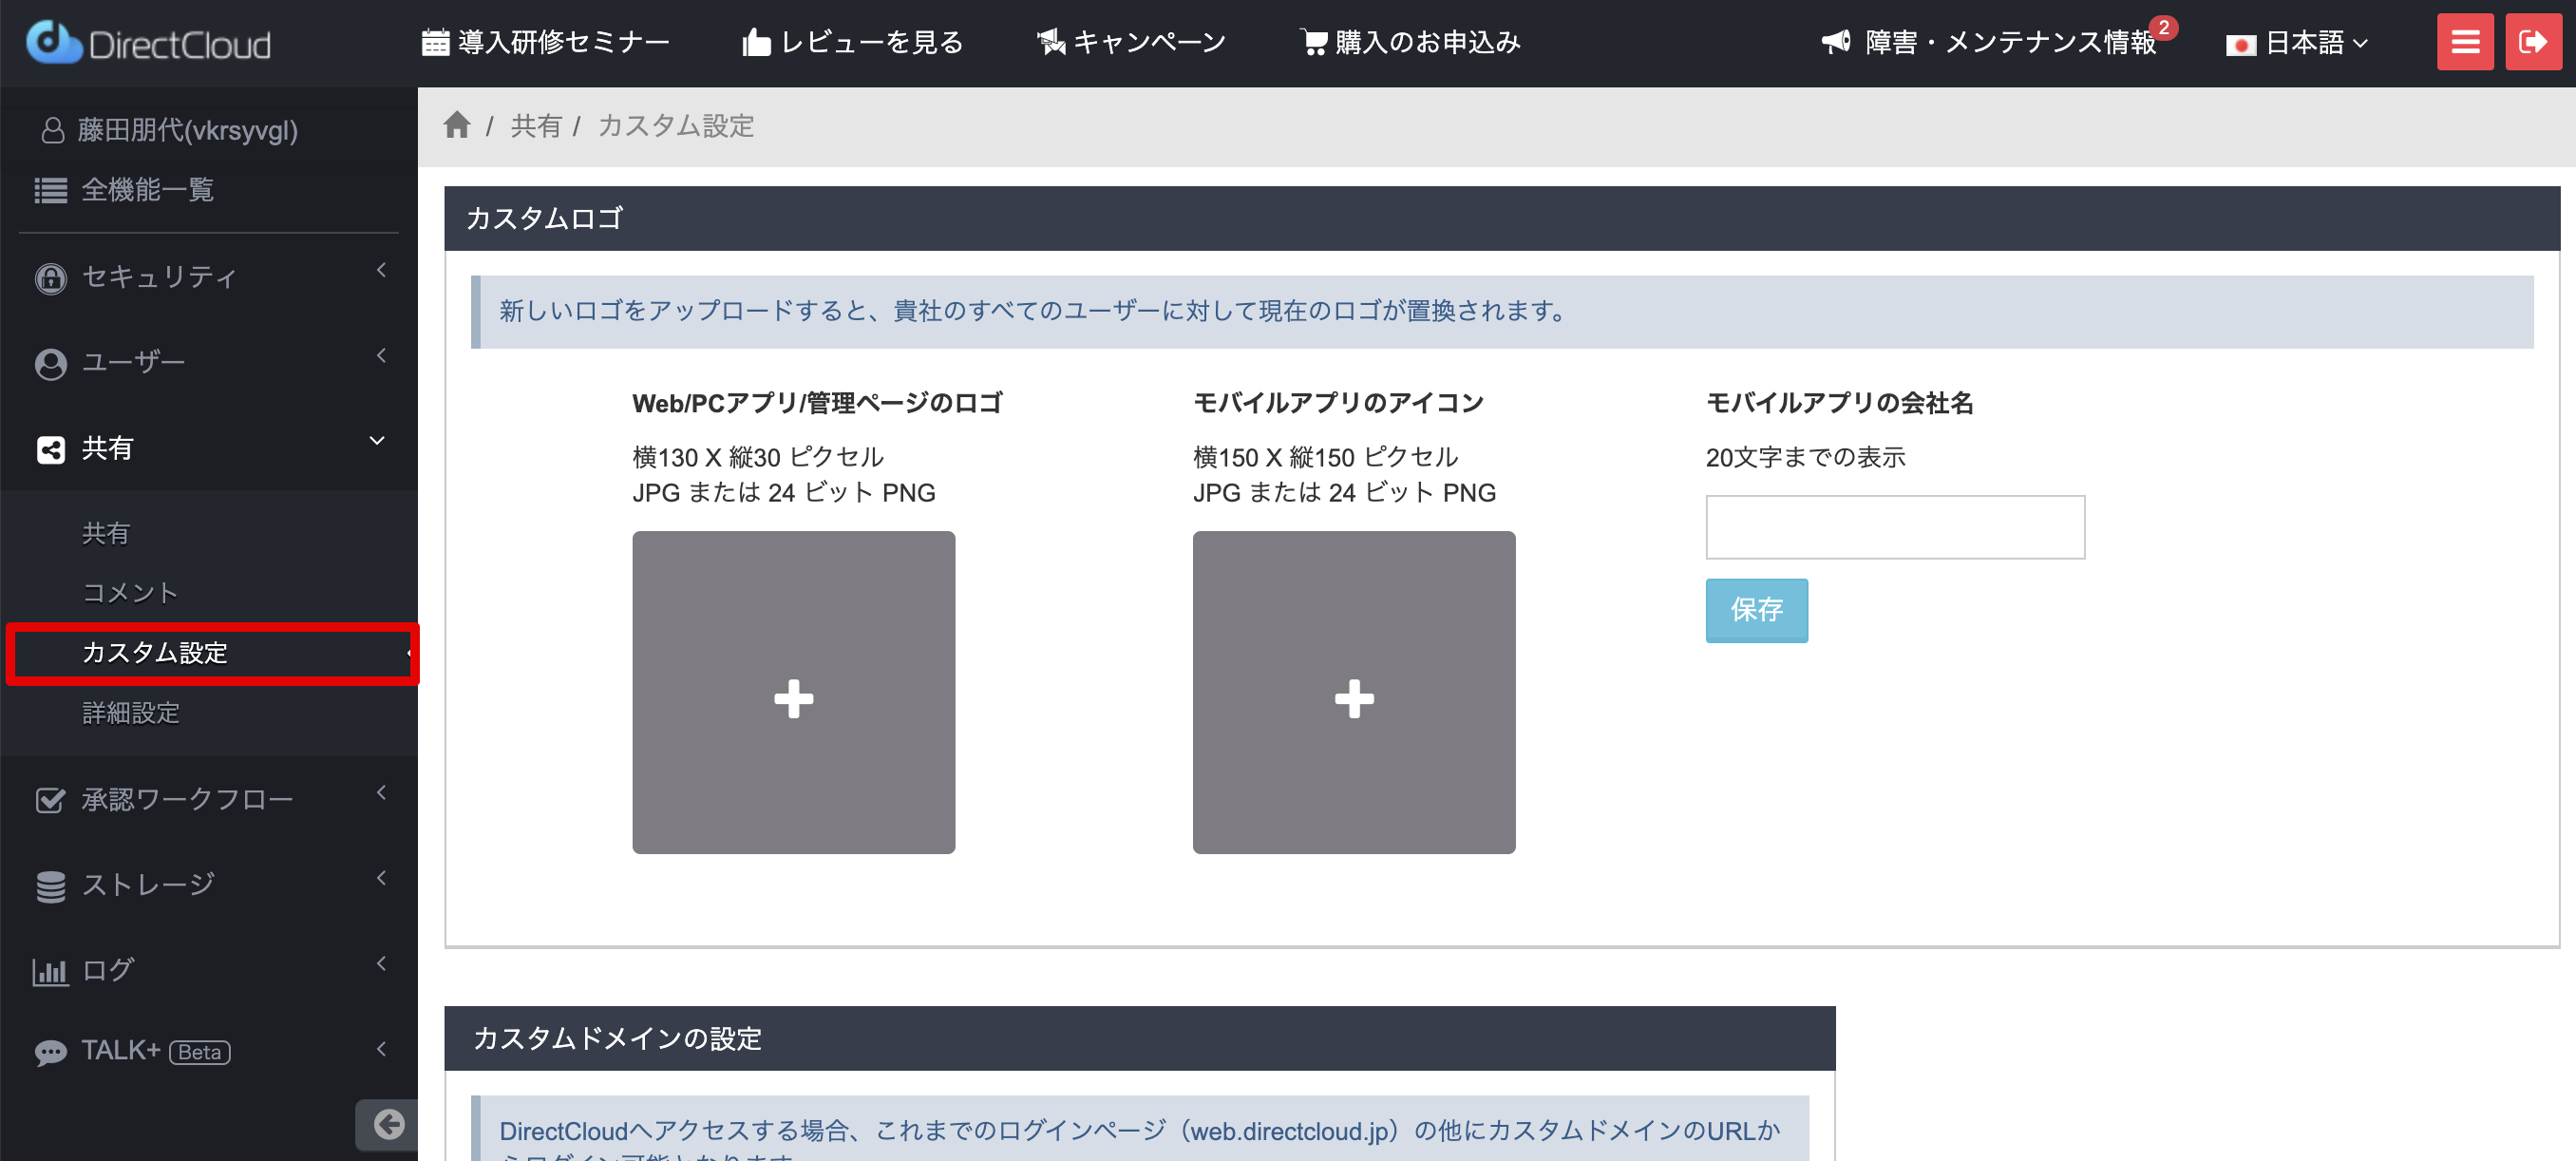Open 障害・メンテナンス情報 megaphone notifications

[1988, 42]
